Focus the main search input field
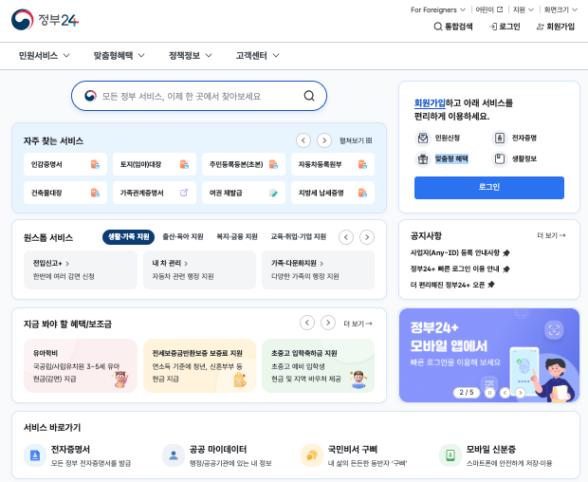The height and width of the screenshot is (482, 588). click(x=199, y=96)
